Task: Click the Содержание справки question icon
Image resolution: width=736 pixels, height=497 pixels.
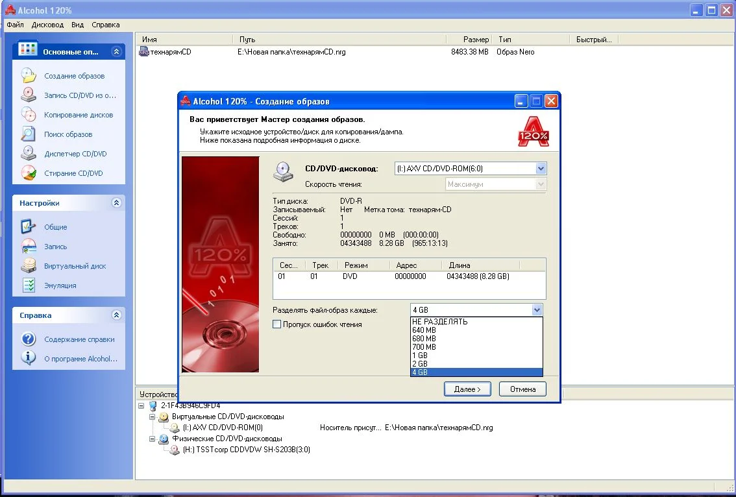Action: 29,339
